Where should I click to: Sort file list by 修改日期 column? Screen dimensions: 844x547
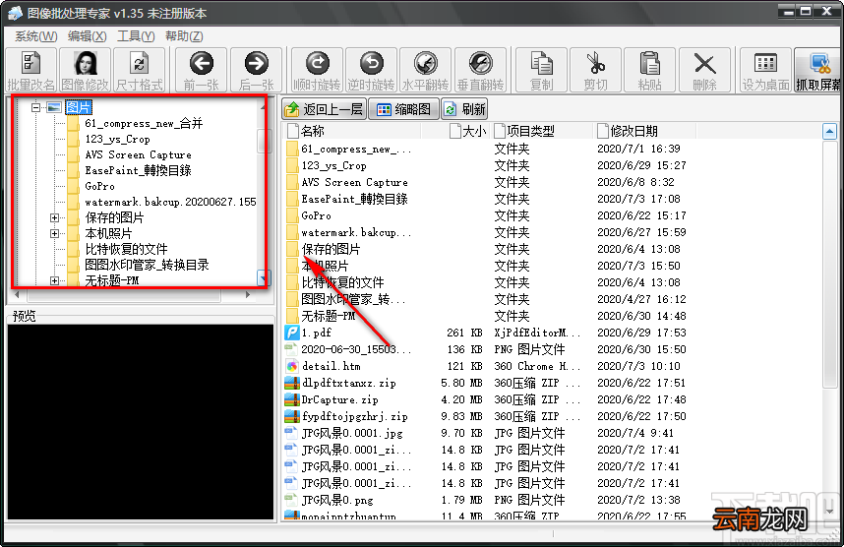tap(645, 131)
